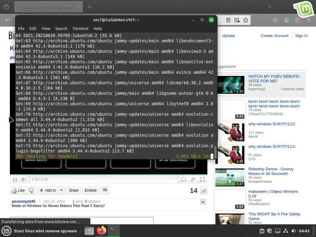The width and height of the screenshot is (316, 237).
Task: Pause the video playback
Action: (15, 179)
